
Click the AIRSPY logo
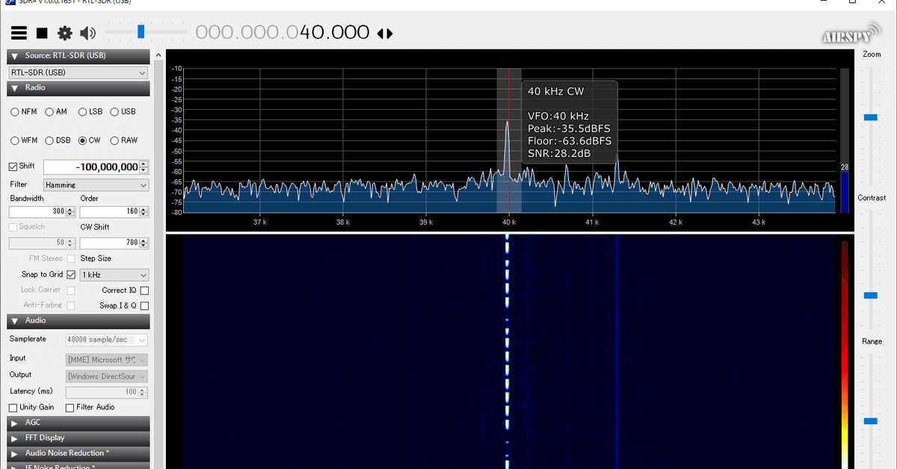(x=851, y=32)
